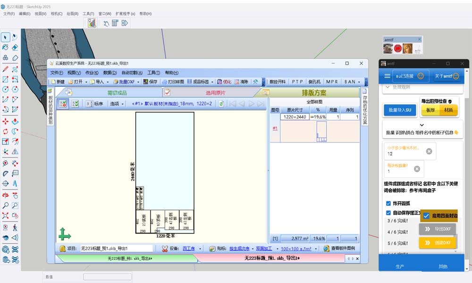Pick the Circle drawing tool

tap(5, 89)
